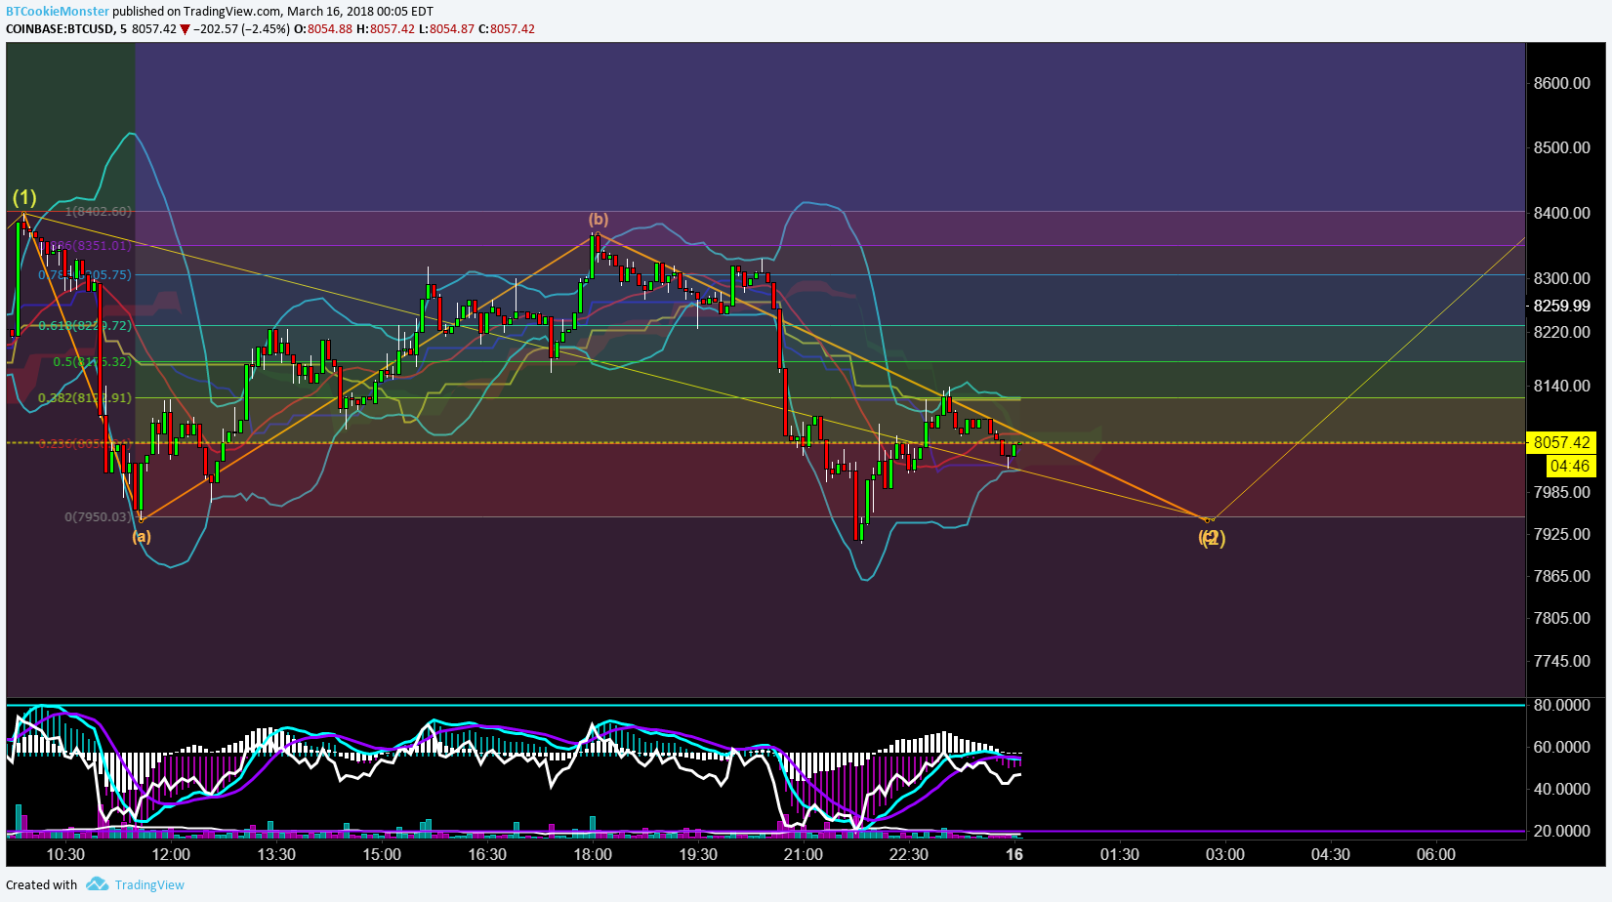This screenshot has width=1612, height=902.
Task: Click the 8259.99 price axis label
Action: coord(1562,306)
